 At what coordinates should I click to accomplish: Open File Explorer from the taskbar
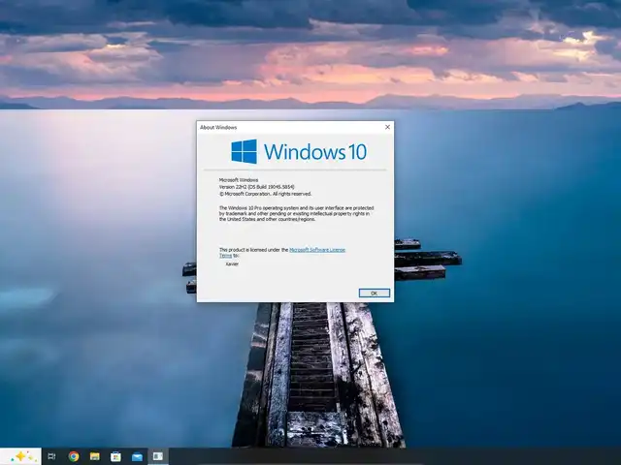(x=95, y=456)
